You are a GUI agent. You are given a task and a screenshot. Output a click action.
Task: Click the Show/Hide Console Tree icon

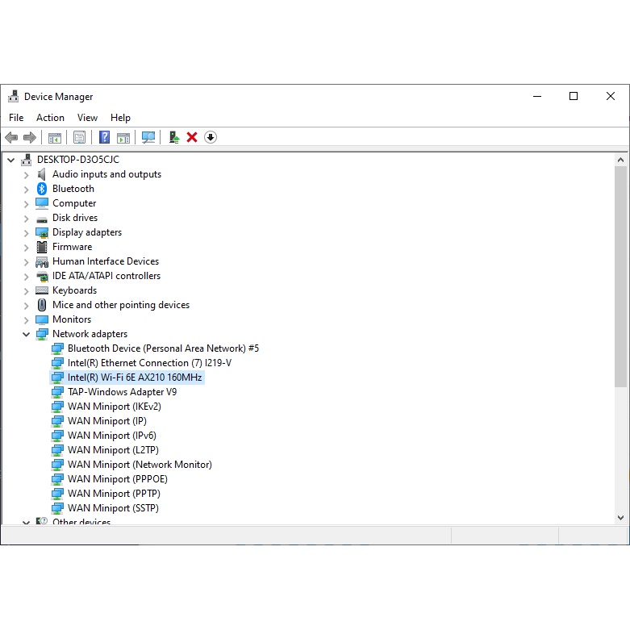pos(55,137)
